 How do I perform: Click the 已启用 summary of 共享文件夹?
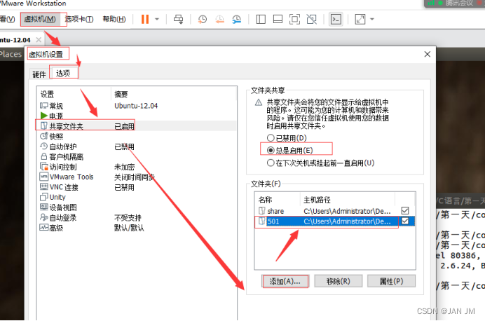coord(124,126)
